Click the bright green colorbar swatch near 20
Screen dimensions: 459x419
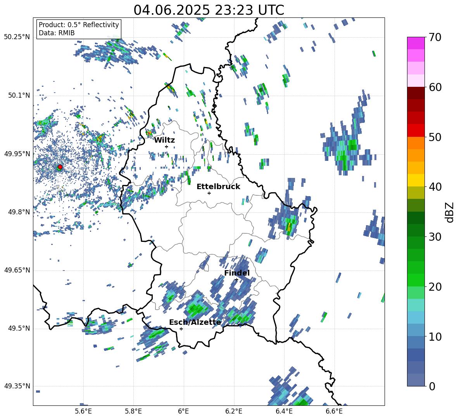(416, 280)
